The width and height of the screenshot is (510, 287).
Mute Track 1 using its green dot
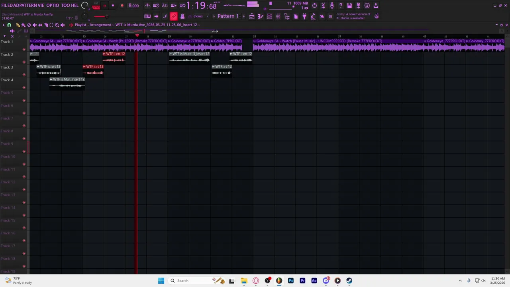24,49
